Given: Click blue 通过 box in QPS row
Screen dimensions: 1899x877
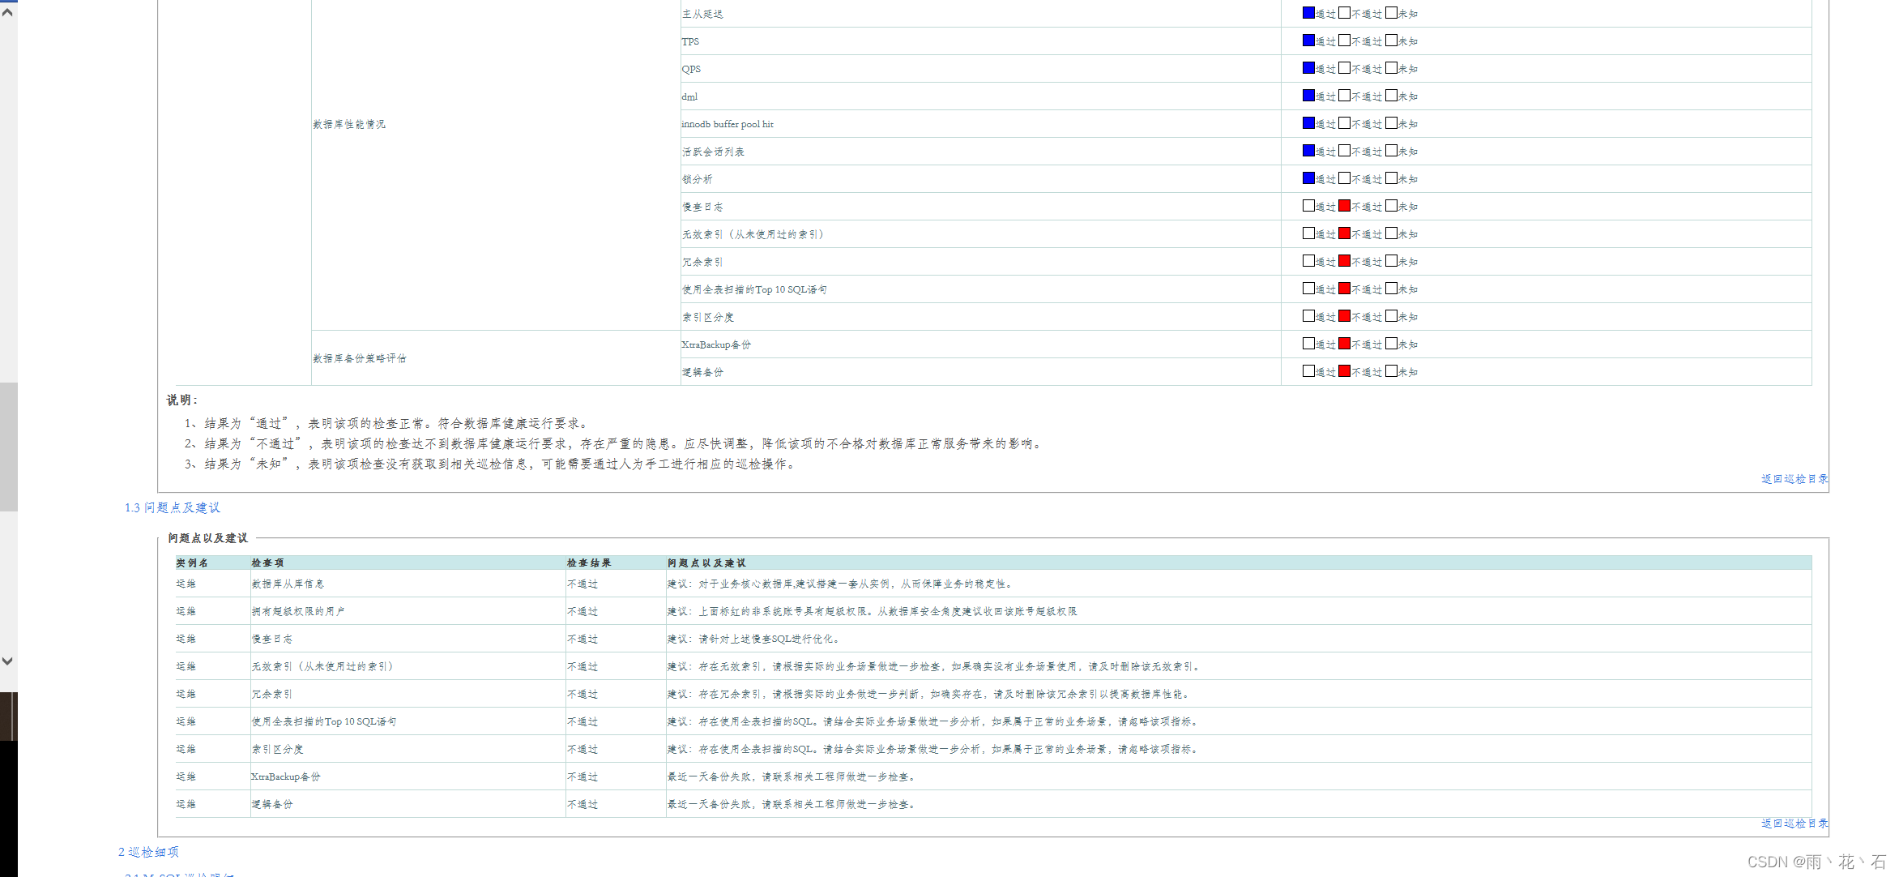Looking at the screenshot, I should [1308, 68].
